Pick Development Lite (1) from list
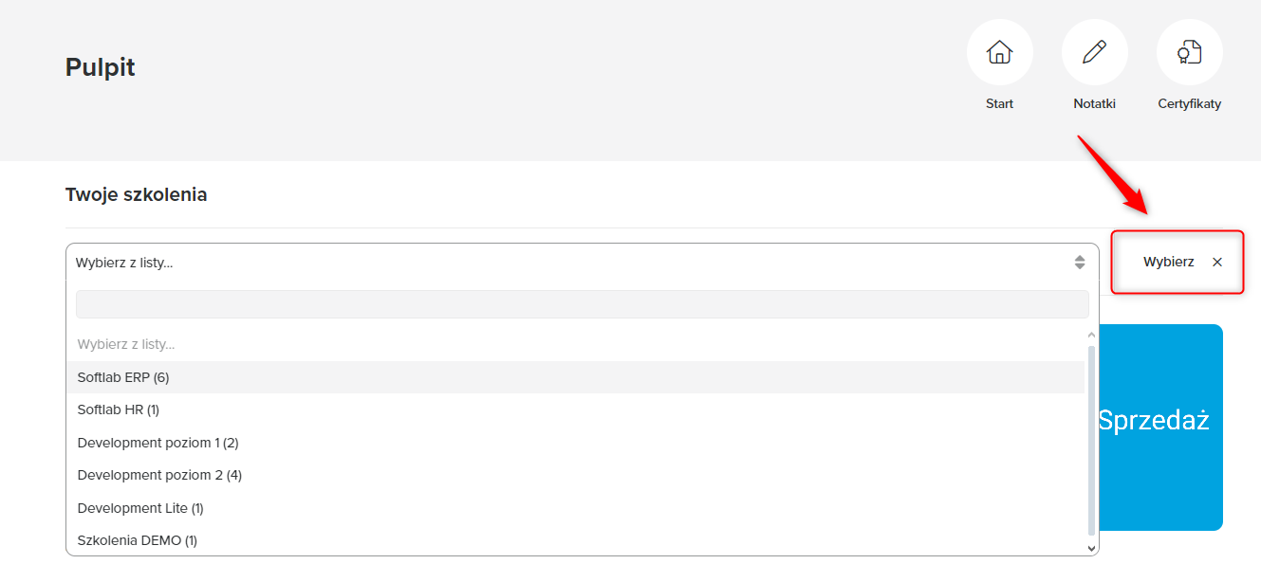Screen dimensions: 1261x564 pyautogui.click(x=140, y=508)
